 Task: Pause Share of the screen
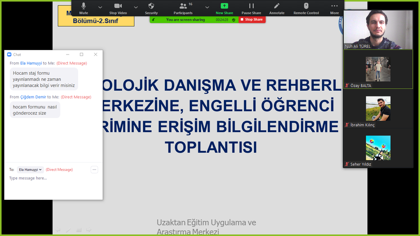pos(251,8)
